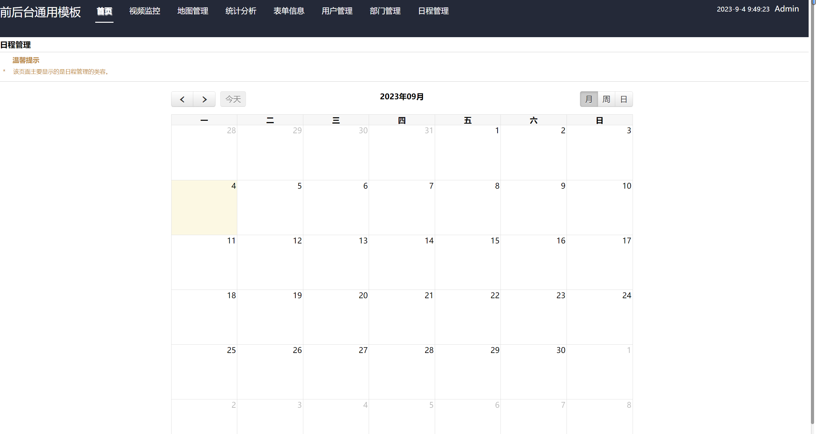Select day 20 in the calendar
This screenshot has width=816, height=434.
click(x=336, y=317)
